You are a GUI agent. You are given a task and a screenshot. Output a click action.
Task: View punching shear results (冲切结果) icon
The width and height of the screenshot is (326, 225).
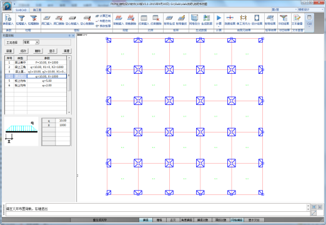point(284,20)
